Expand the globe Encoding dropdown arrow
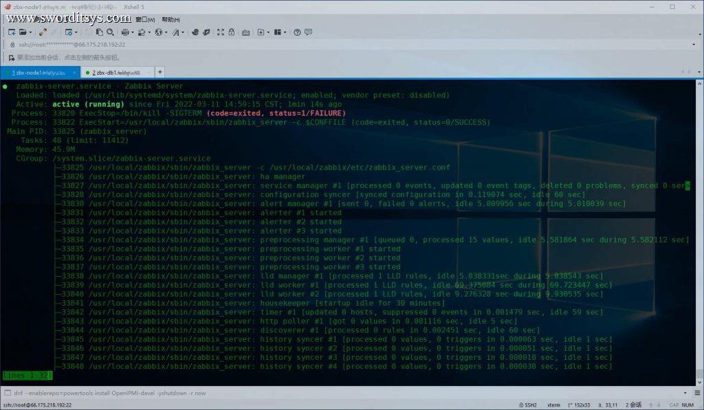 166,32
